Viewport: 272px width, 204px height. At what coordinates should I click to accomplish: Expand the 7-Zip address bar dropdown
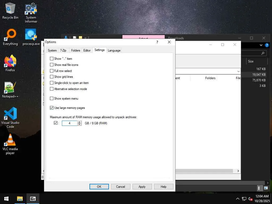coord(238,71)
